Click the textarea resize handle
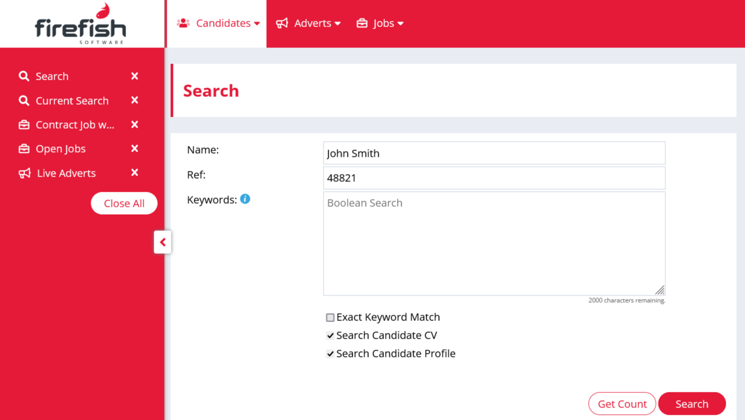745x420 pixels. point(660,290)
